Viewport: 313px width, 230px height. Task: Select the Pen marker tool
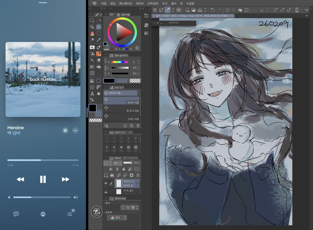(x=99, y=47)
